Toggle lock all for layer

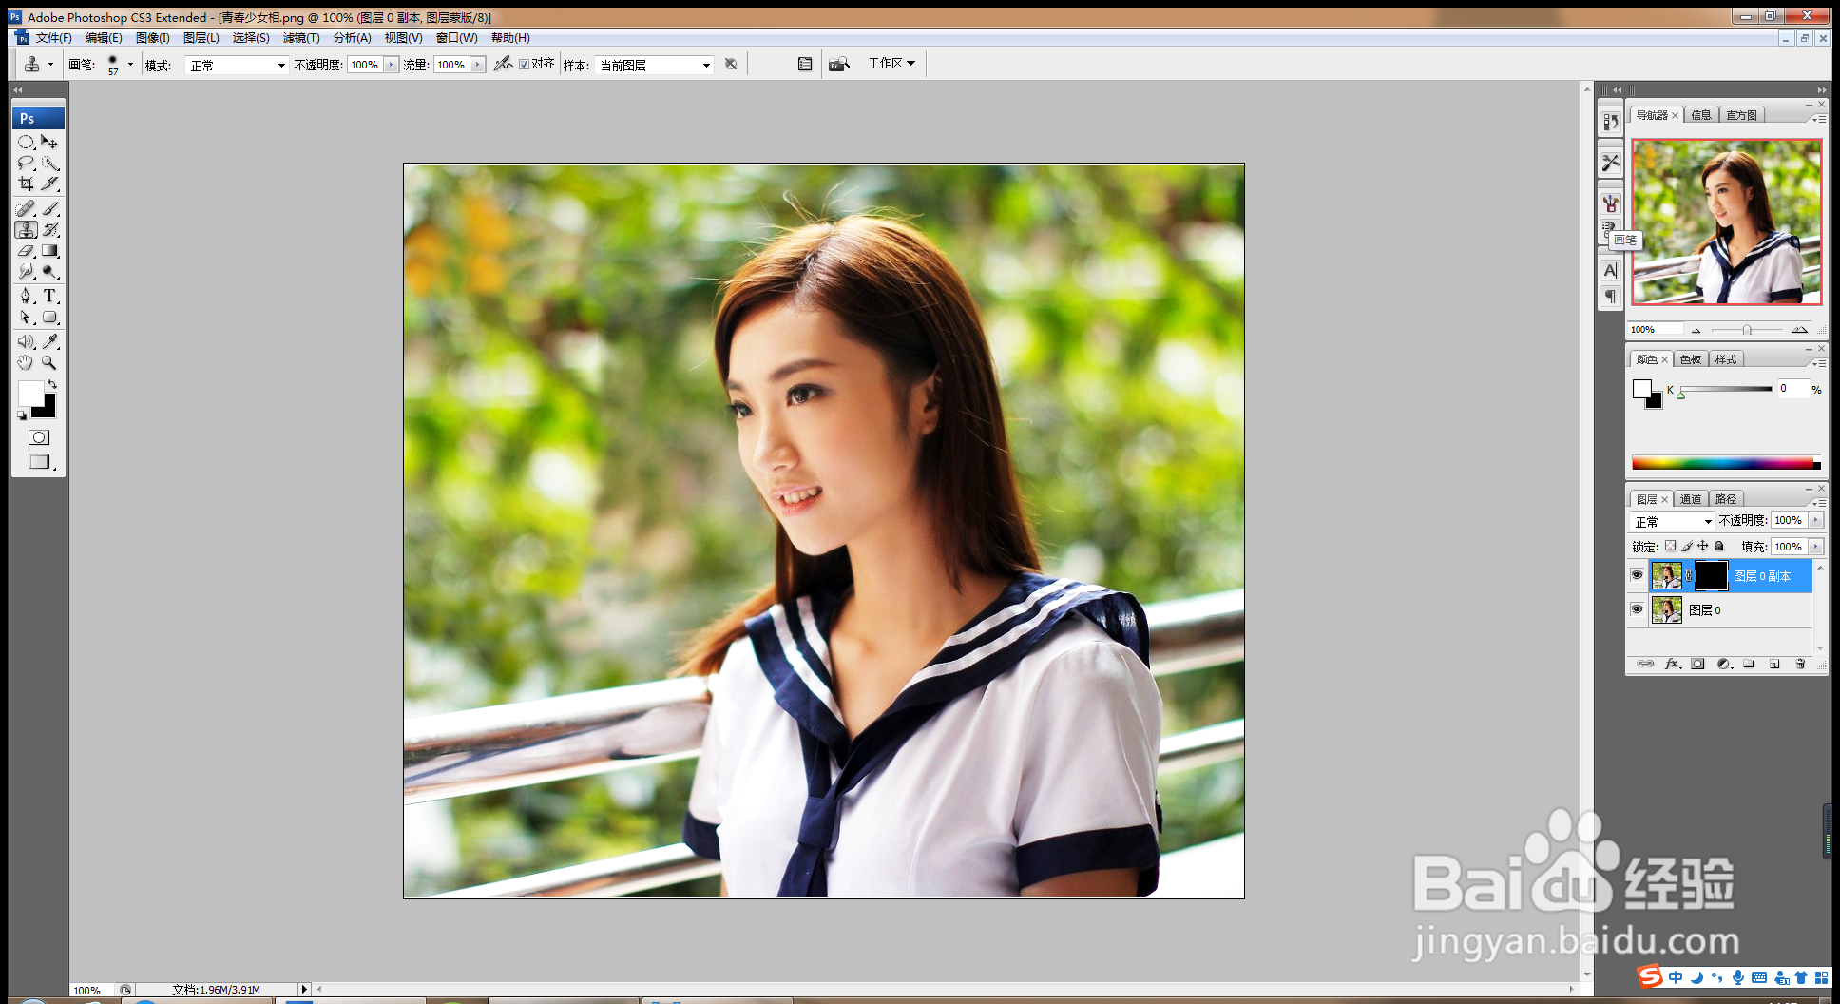click(x=1718, y=546)
